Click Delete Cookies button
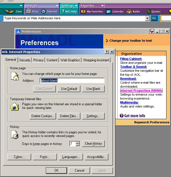171x177 pixels. 43,116
